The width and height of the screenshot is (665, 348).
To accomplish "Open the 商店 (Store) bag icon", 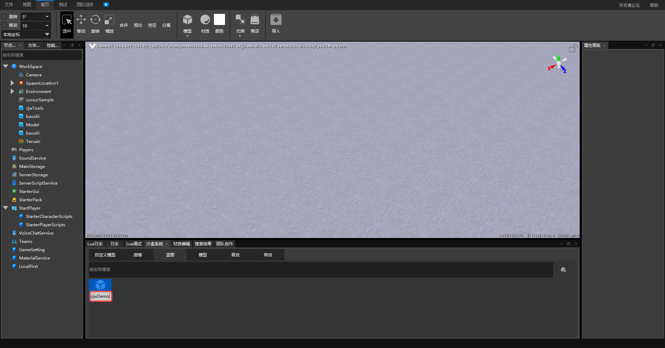I will [x=255, y=20].
